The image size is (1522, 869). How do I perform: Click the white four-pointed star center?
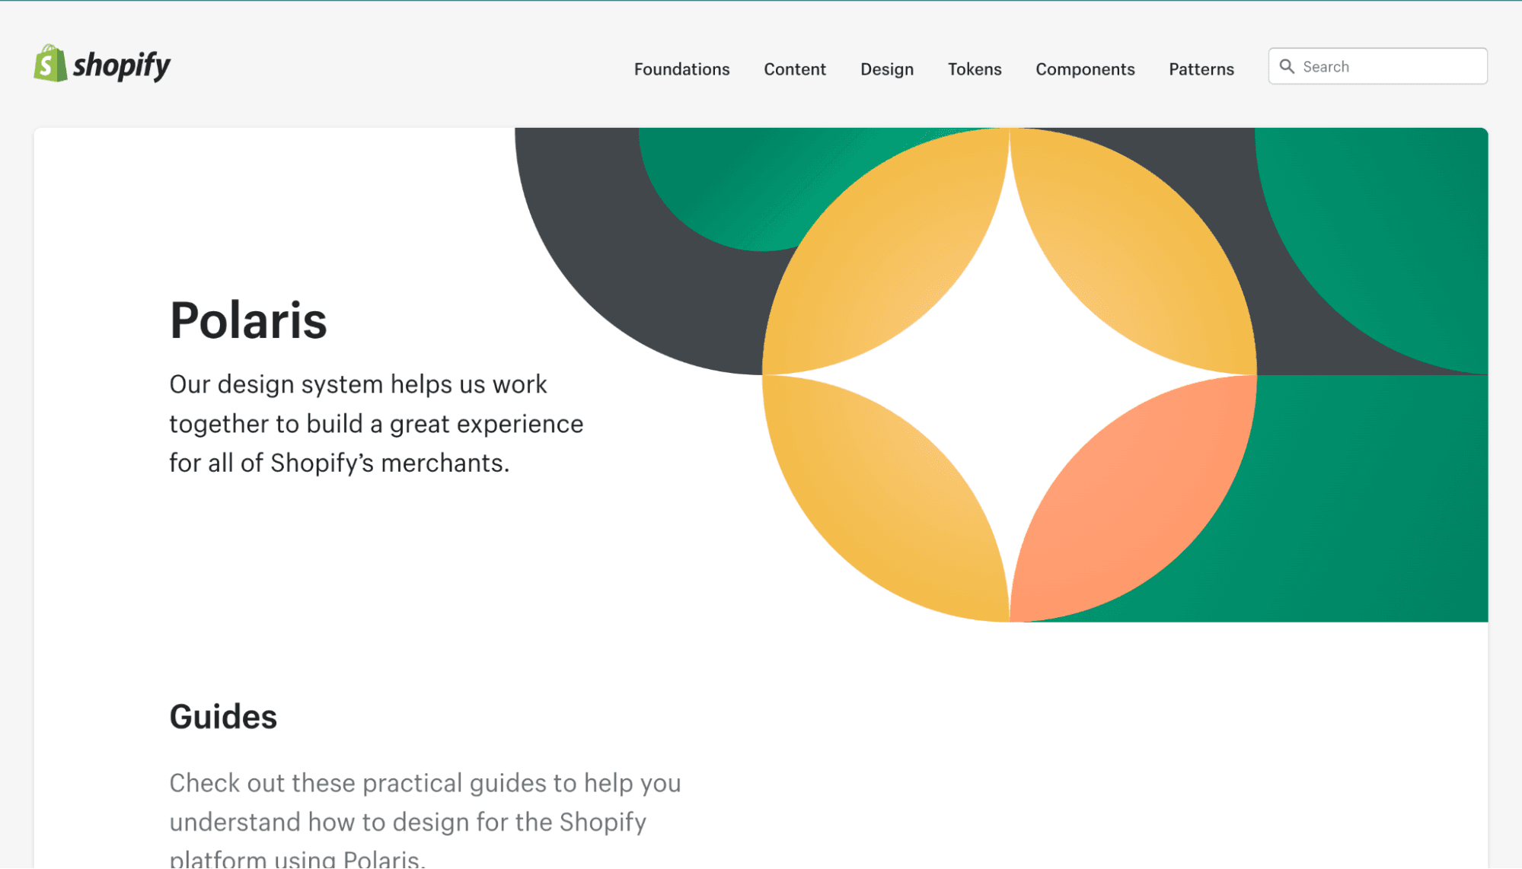pyautogui.click(x=1009, y=374)
